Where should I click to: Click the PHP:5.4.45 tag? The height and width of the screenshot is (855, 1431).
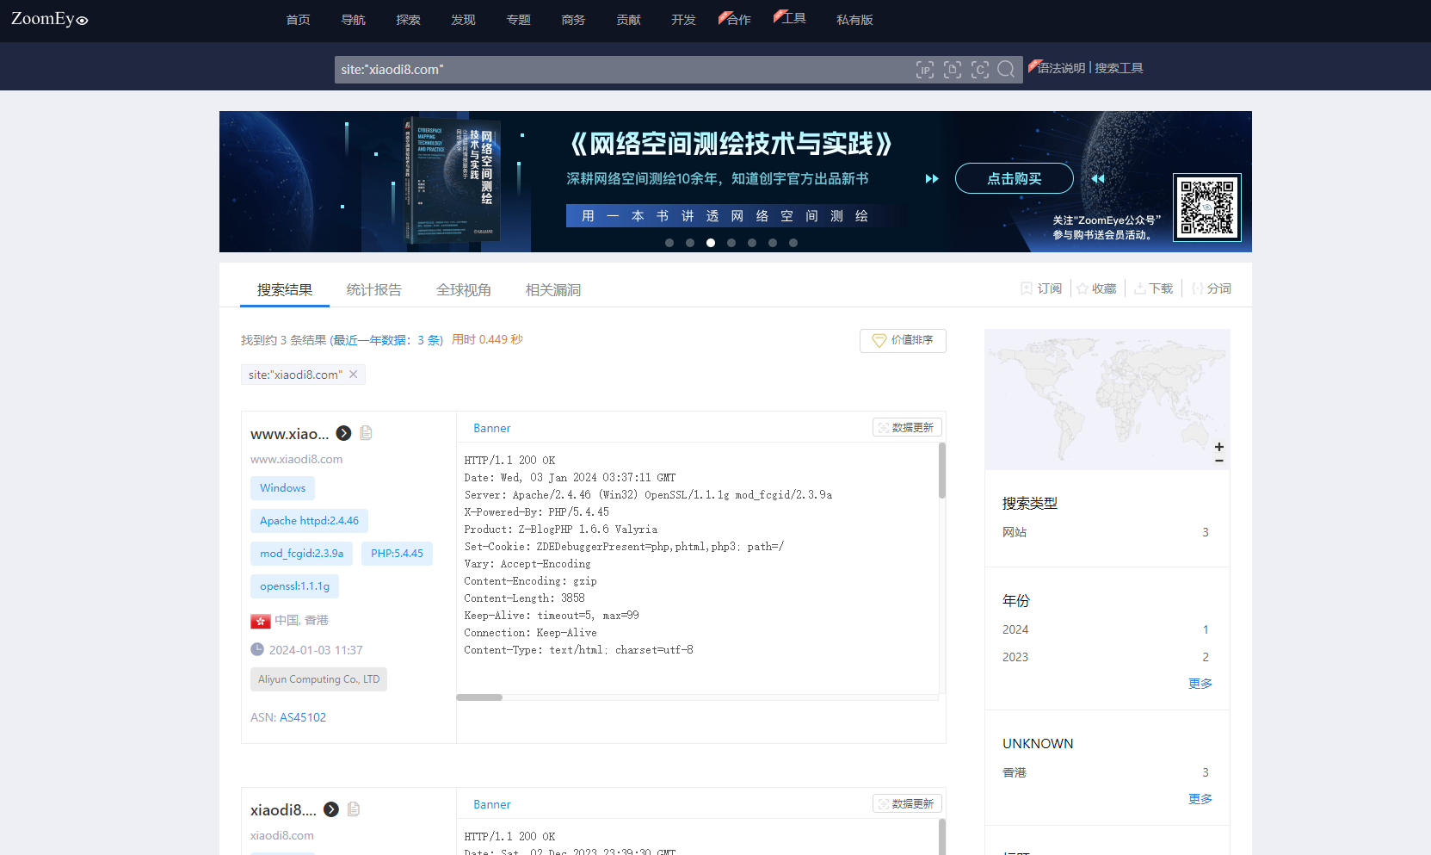tap(397, 554)
